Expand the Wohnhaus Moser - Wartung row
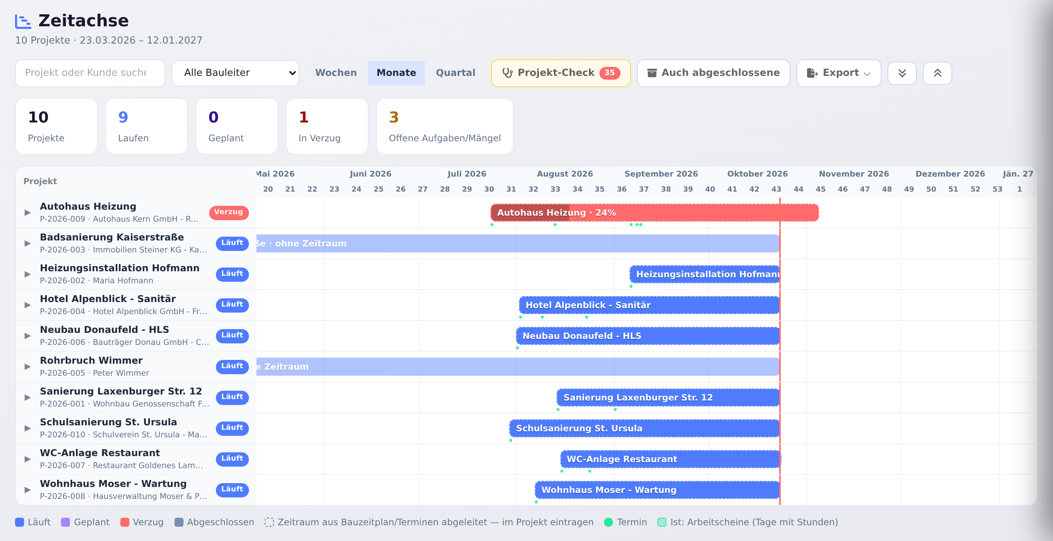This screenshot has width=1053, height=541. pos(27,490)
